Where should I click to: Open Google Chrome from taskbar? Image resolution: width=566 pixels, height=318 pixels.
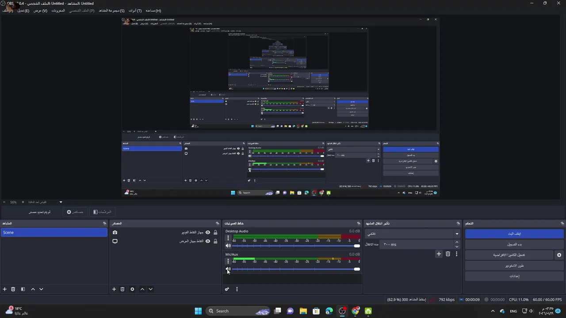(355, 311)
